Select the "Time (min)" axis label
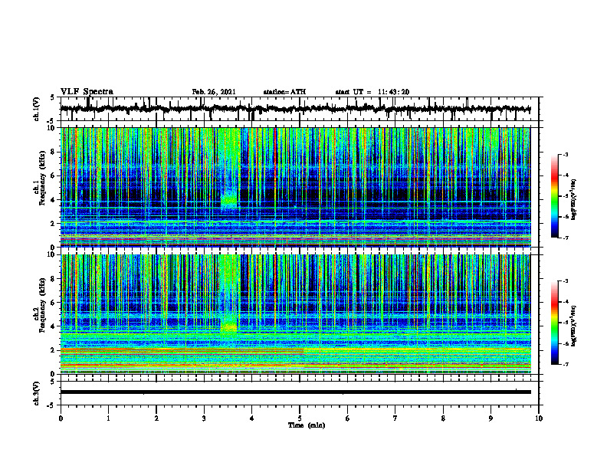The image size is (607, 469). pyautogui.click(x=307, y=425)
